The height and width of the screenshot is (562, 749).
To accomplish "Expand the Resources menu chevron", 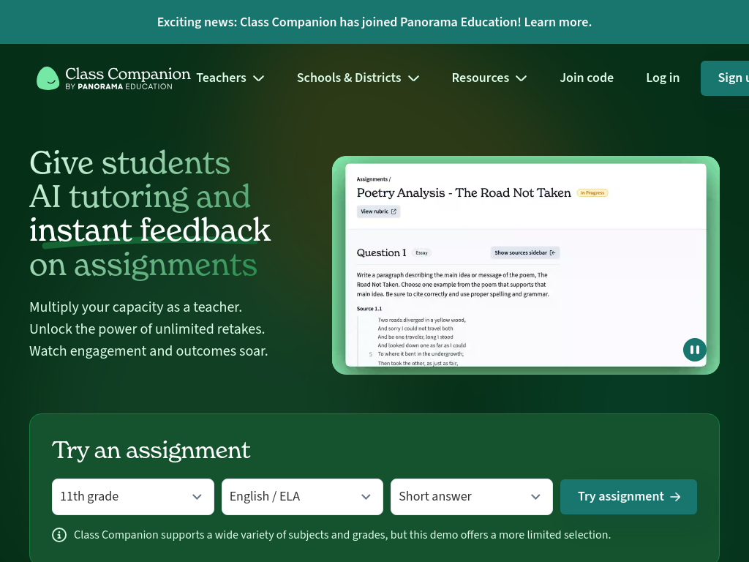I will click(521, 78).
